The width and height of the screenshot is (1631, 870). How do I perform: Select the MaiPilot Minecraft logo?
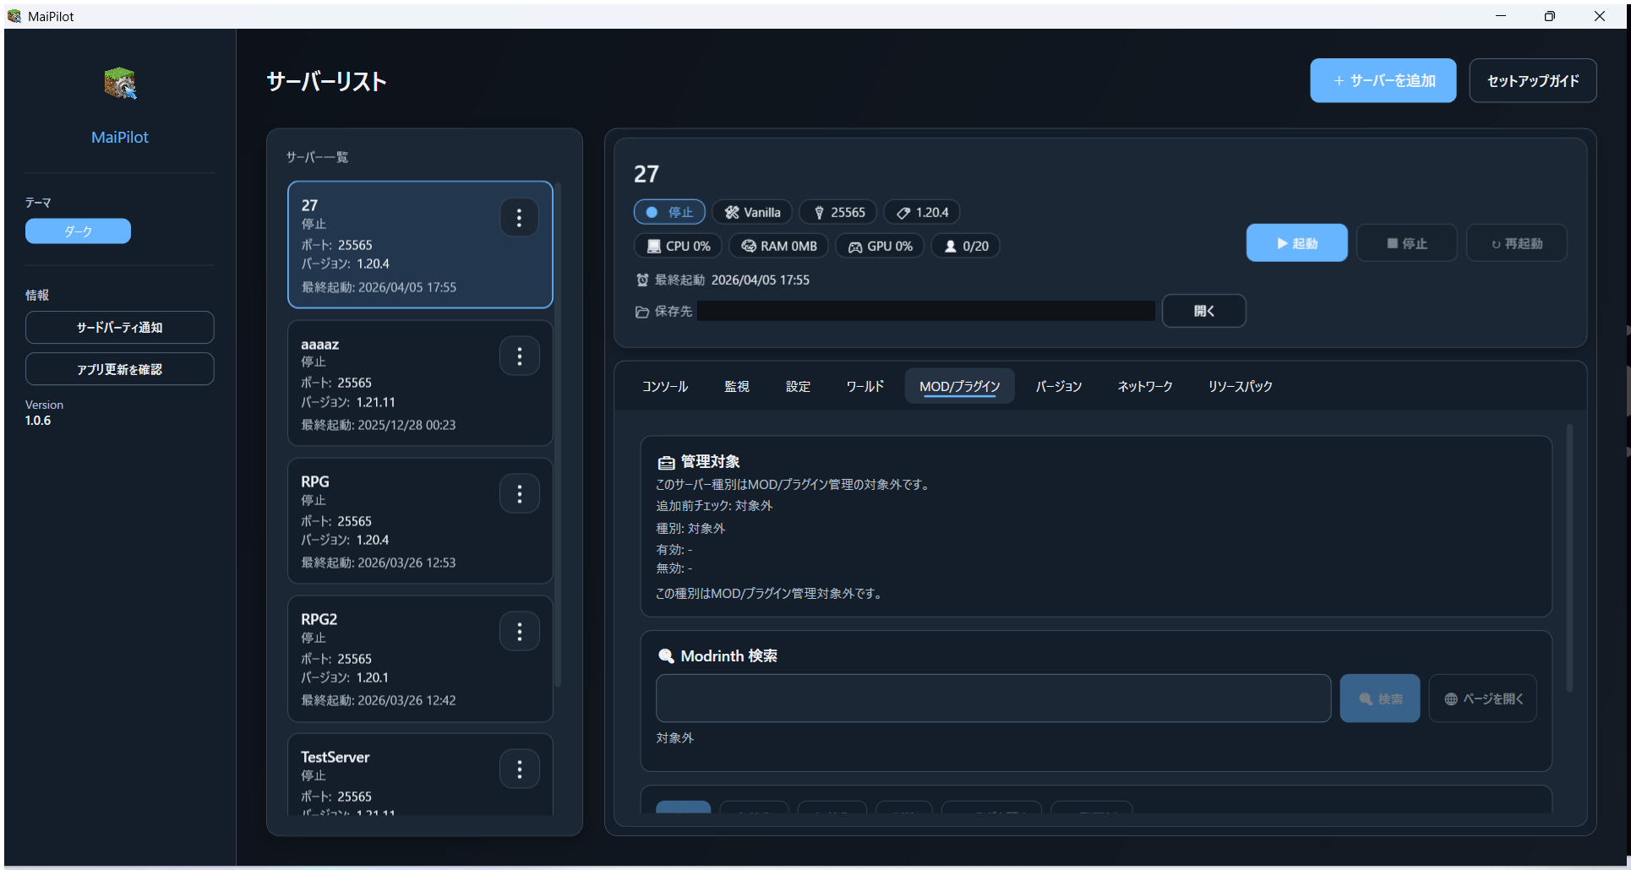119,83
